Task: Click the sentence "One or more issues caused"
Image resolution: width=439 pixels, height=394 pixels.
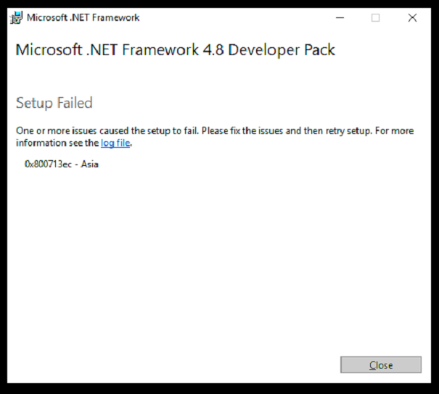Action: 73,131
